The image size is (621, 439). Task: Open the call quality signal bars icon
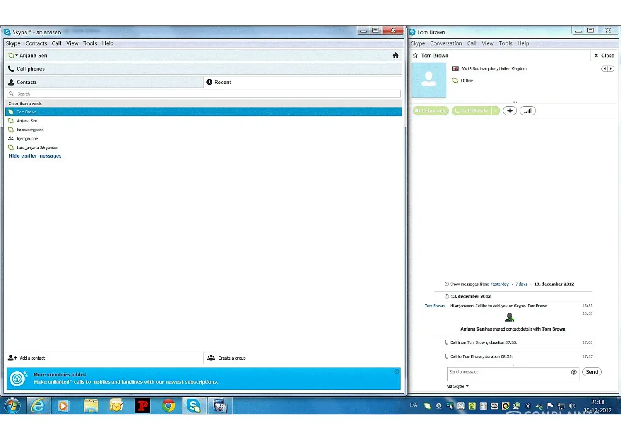[x=528, y=111]
